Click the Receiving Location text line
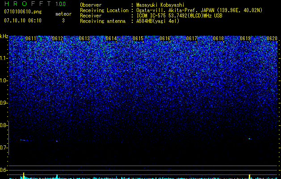Screen dimensions: 281x179 171,10
